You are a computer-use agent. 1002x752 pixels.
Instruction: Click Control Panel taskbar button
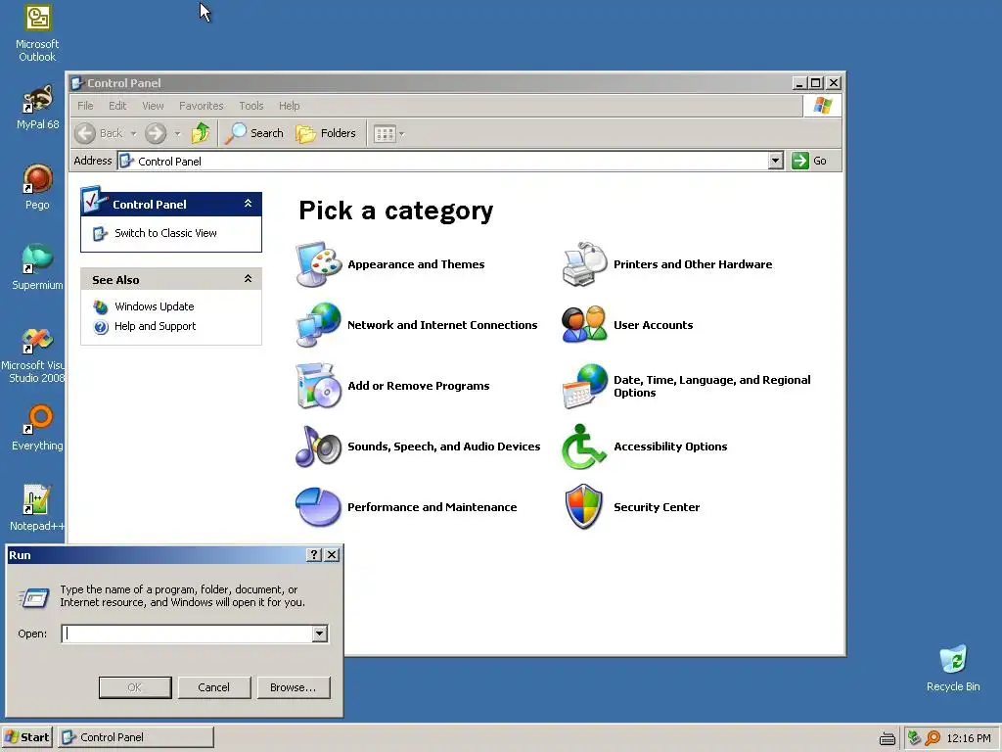(x=136, y=737)
